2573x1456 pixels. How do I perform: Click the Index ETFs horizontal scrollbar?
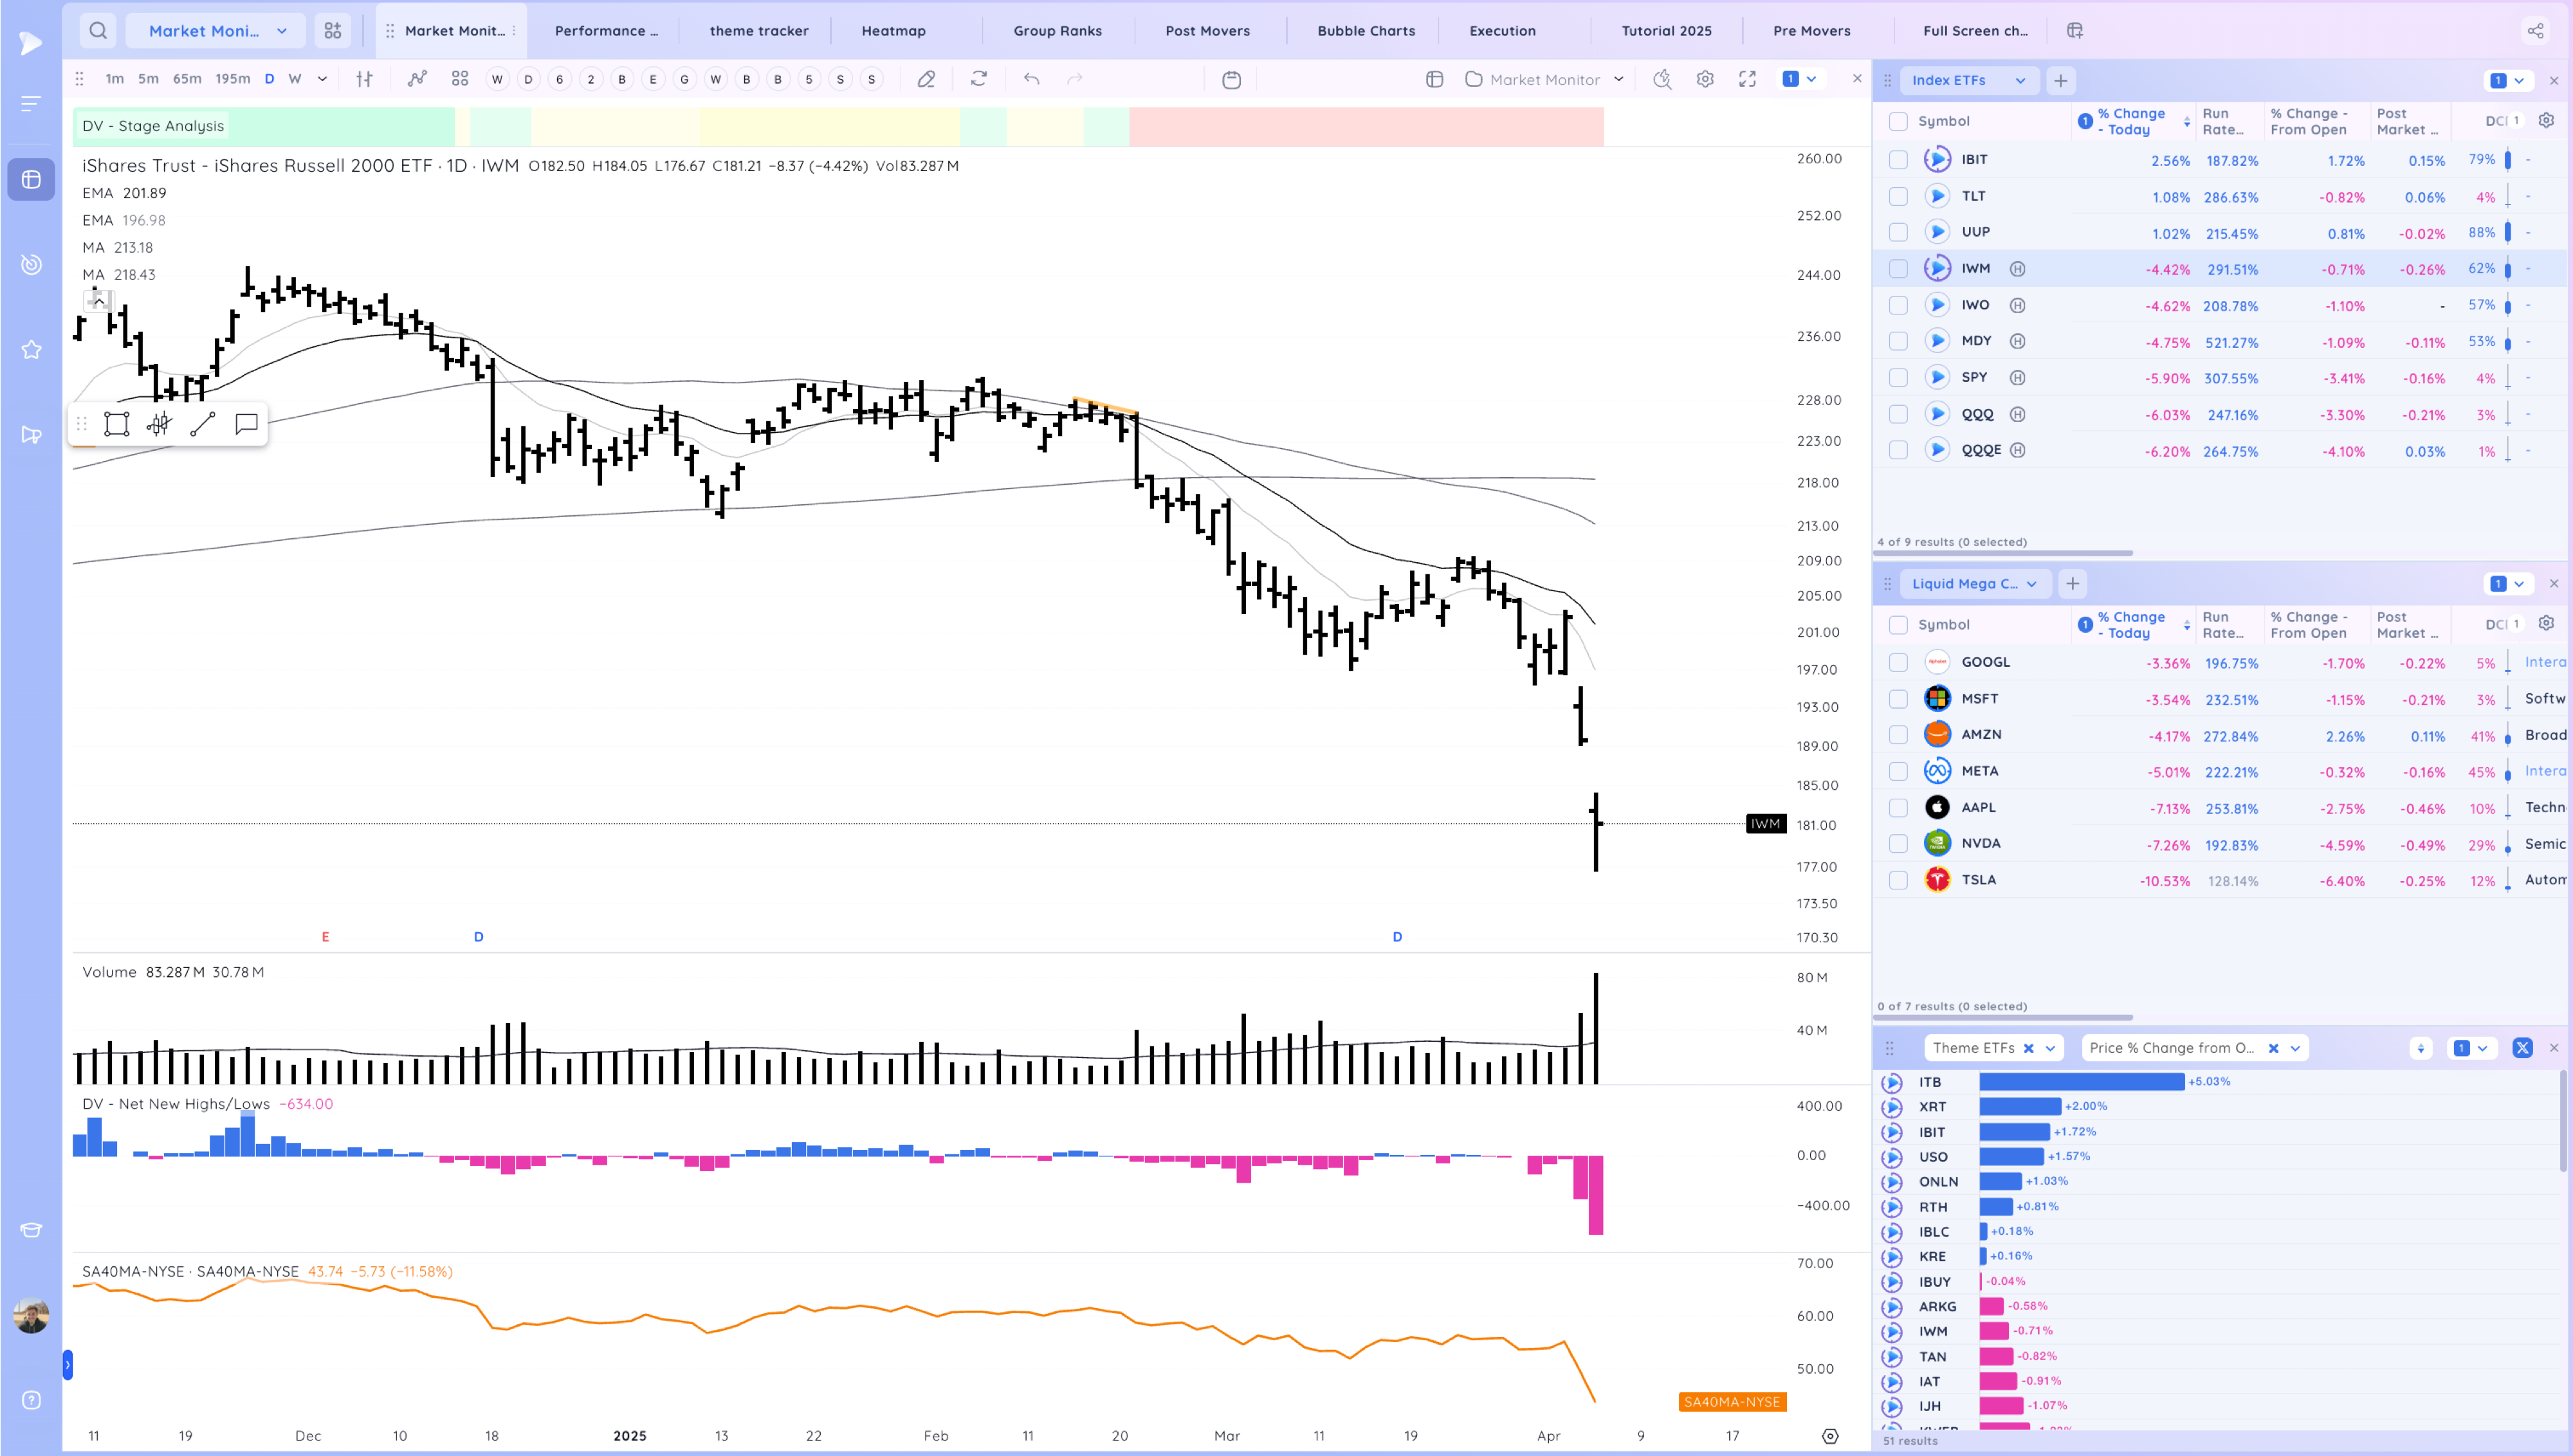[x=2004, y=553]
